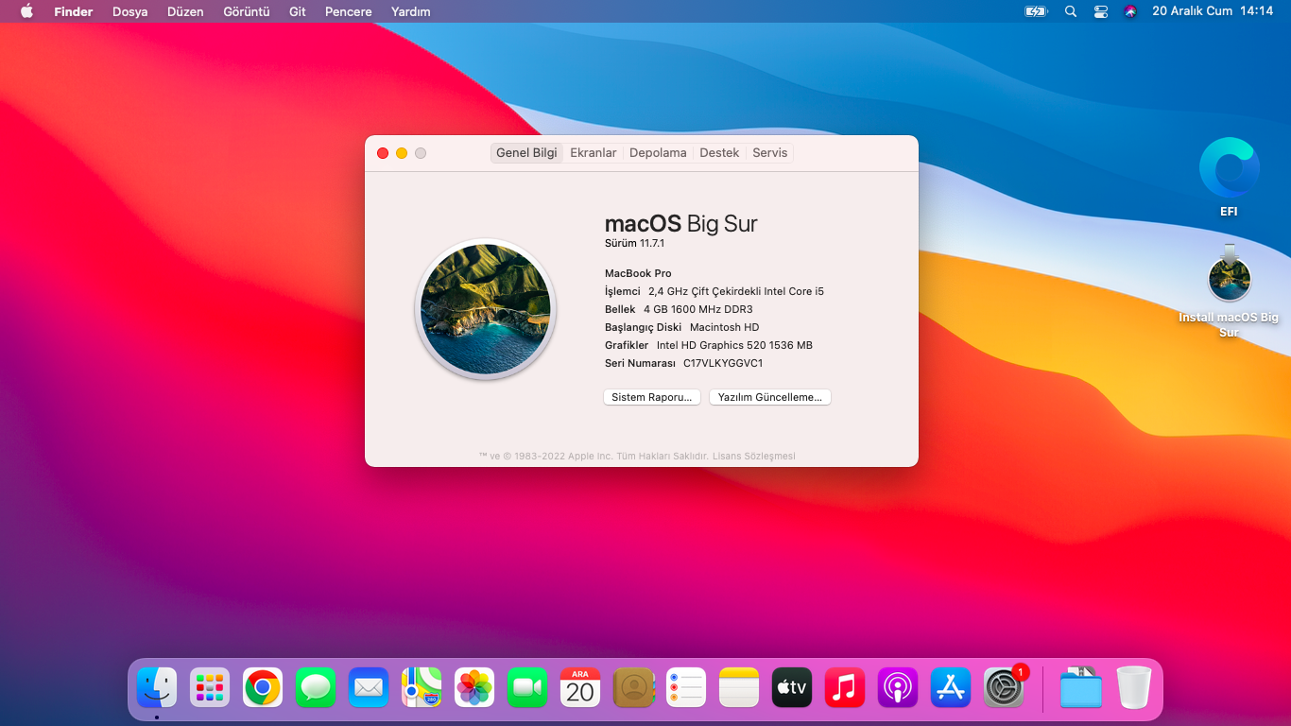Launch Google Chrome from the dock
This screenshot has height=726, width=1291.
[263, 687]
